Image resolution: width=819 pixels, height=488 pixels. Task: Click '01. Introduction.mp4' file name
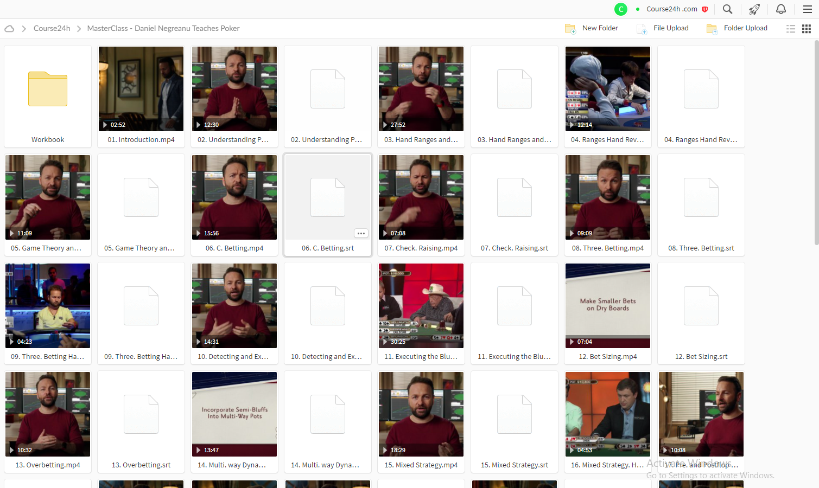tap(141, 140)
